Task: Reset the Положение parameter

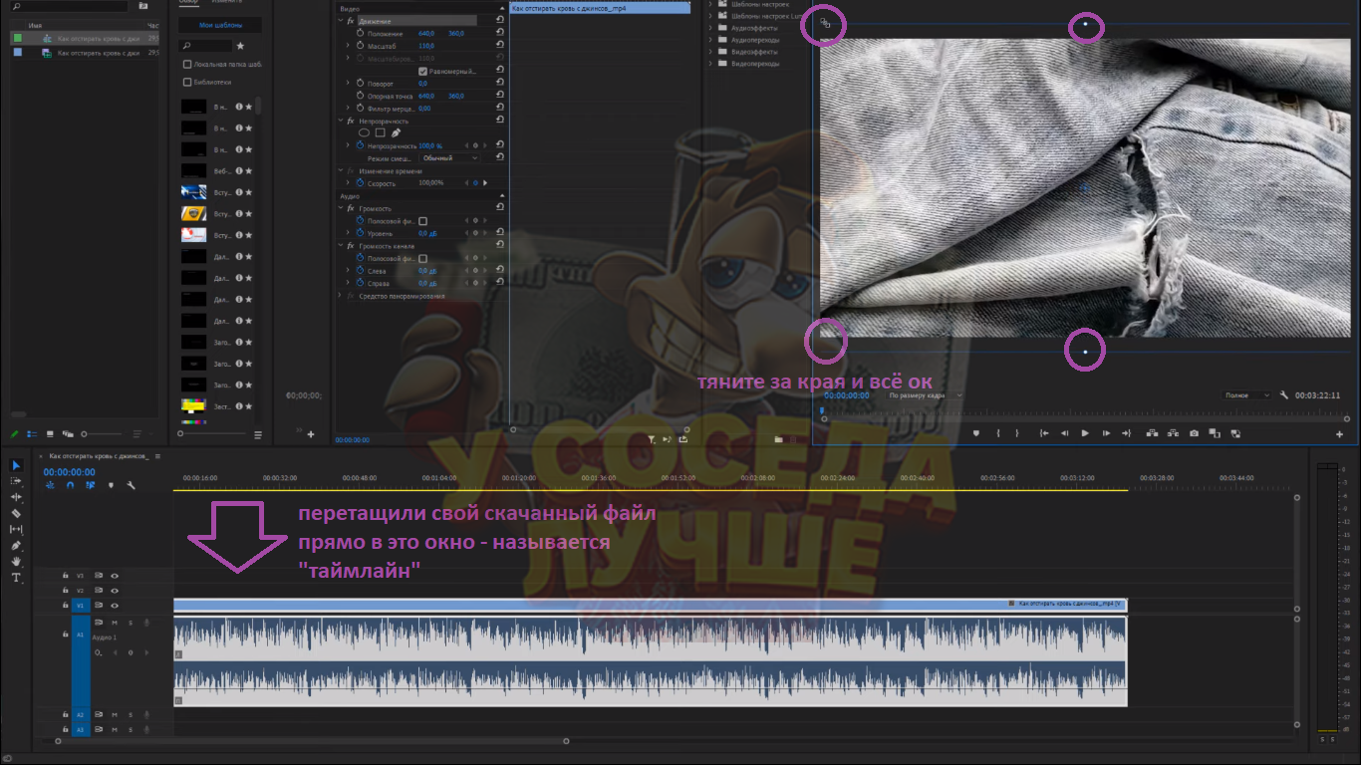Action: click(499, 33)
